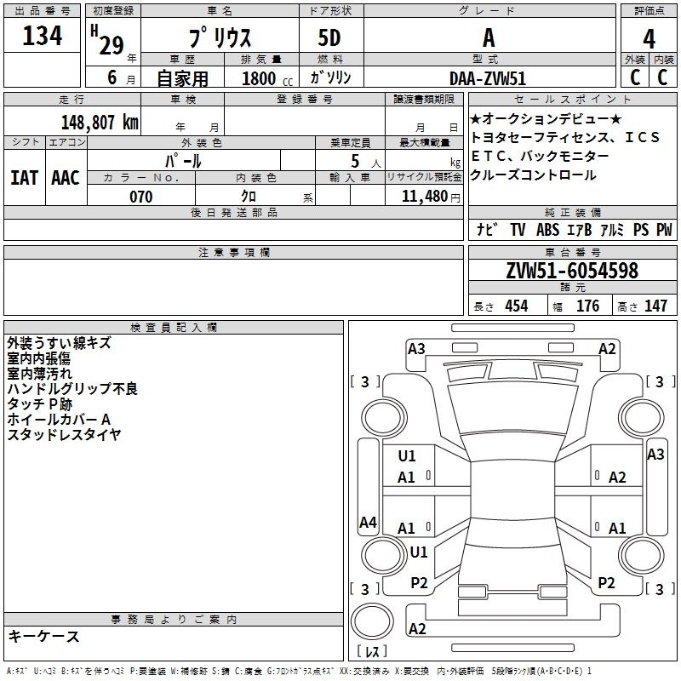This screenshot has width=681, height=681.
Task: Click the damage code legend line
Action: click(x=299, y=671)
